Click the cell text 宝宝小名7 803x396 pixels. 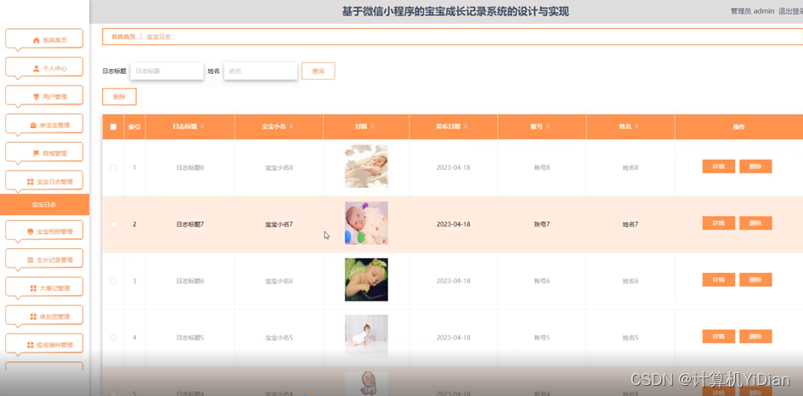pos(279,224)
